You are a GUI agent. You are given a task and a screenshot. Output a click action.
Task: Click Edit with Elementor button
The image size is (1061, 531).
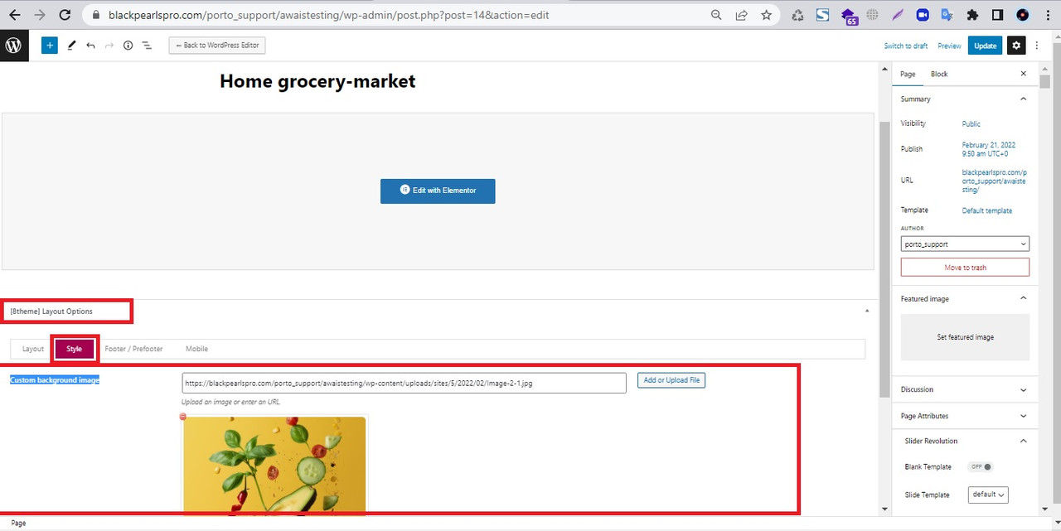coord(438,191)
